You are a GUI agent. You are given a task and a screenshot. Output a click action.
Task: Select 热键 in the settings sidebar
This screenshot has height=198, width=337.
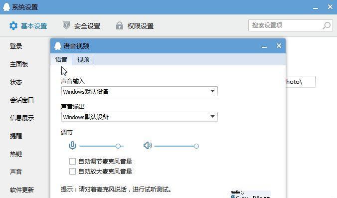tap(16, 154)
